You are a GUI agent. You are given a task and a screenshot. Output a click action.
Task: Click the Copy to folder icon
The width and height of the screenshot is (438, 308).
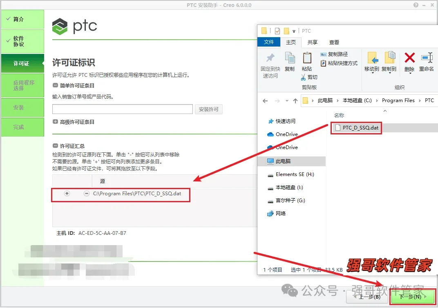click(x=390, y=58)
